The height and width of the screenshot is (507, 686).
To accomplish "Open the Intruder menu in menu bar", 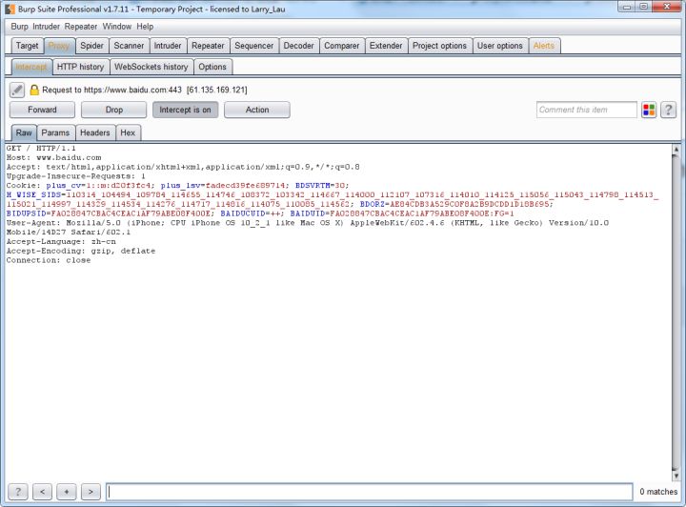I will (46, 27).
